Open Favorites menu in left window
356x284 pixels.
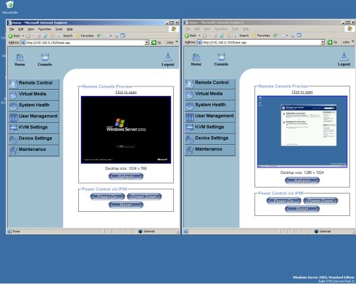pyautogui.click(x=44, y=29)
